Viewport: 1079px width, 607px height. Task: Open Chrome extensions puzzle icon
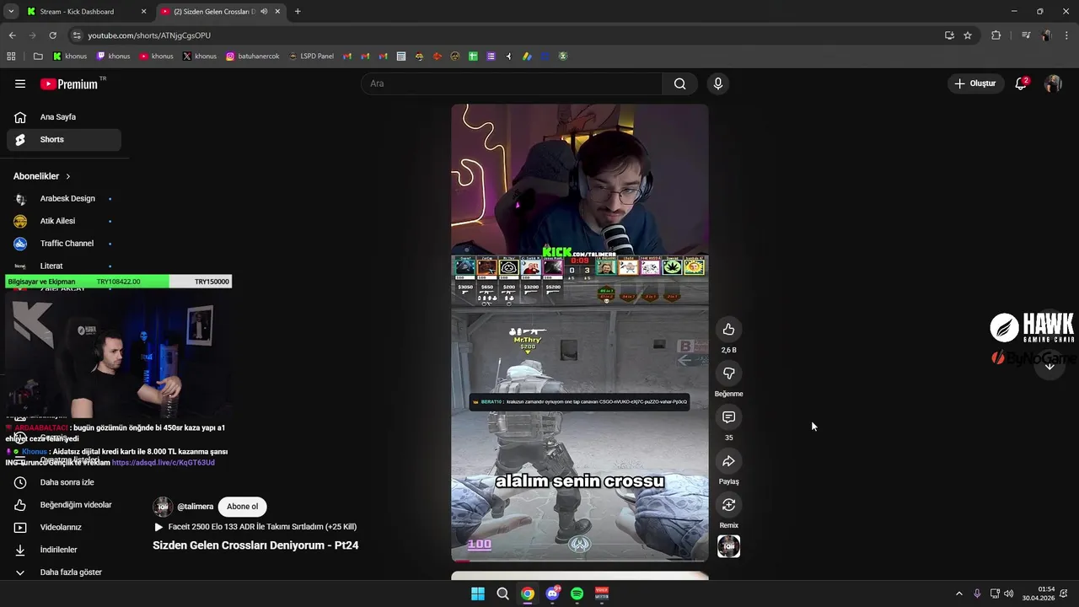[996, 35]
